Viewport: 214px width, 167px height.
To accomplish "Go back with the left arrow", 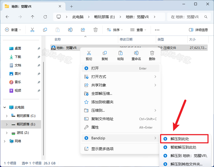I will (7, 17).
